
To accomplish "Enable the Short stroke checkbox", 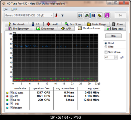I will 106,52.
